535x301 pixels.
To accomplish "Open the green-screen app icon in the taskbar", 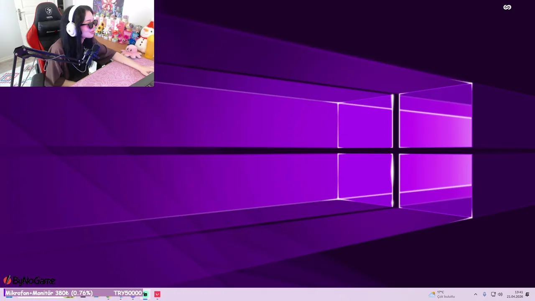I will click(x=145, y=294).
